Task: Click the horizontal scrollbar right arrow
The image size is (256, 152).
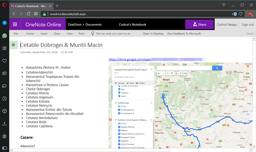Action: tap(251, 150)
